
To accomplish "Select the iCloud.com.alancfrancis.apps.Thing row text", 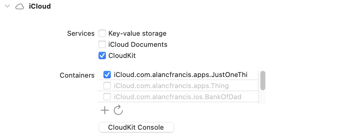I will 171,86.
